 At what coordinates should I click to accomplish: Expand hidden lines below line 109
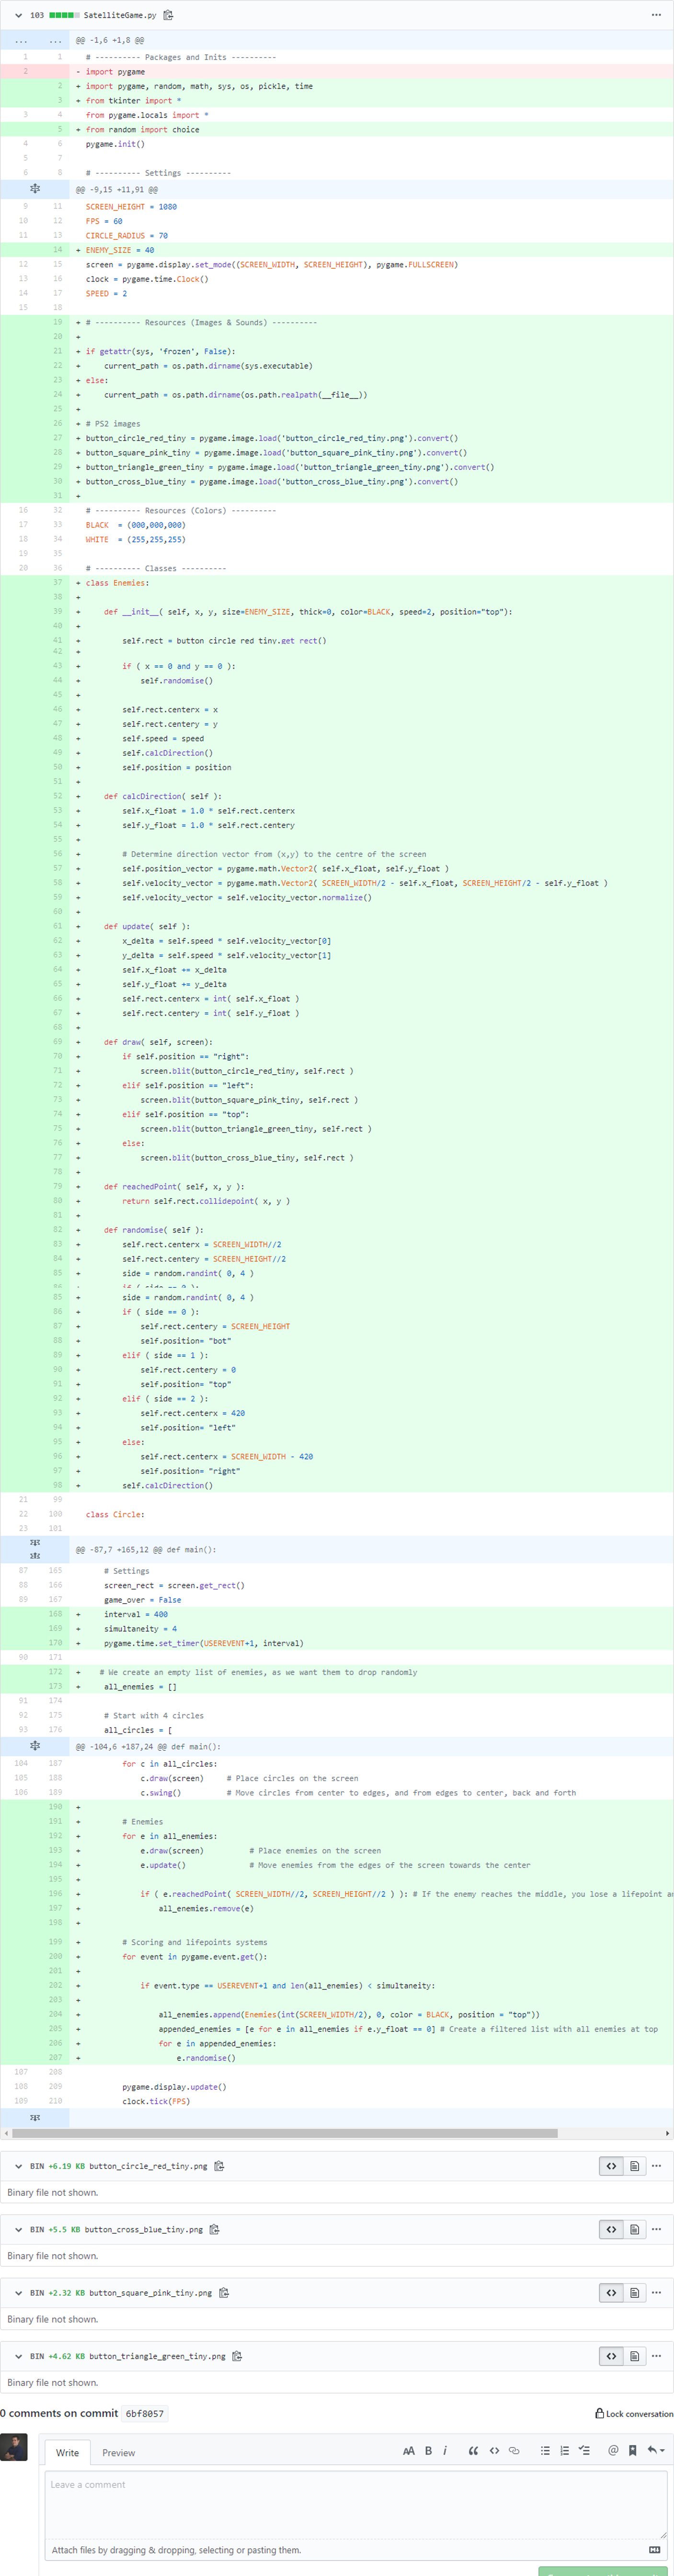[x=35, y=2118]
